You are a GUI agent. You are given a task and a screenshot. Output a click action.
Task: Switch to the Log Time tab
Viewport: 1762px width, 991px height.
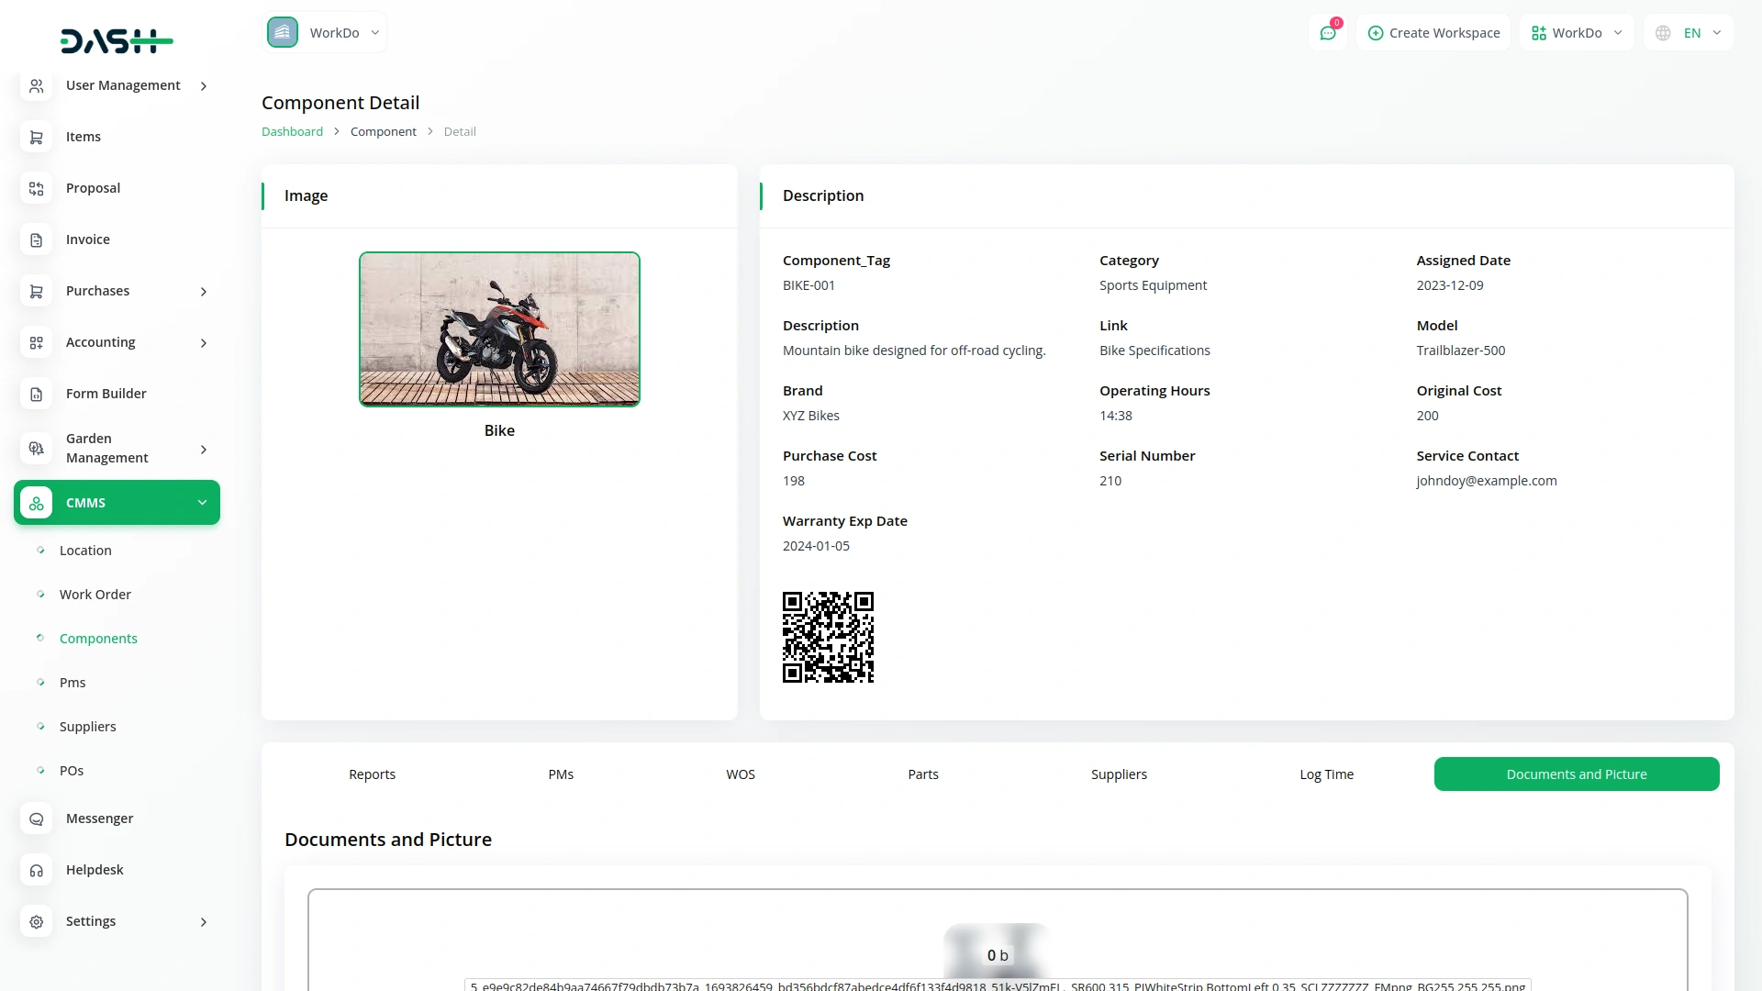tap(1326, 774)
